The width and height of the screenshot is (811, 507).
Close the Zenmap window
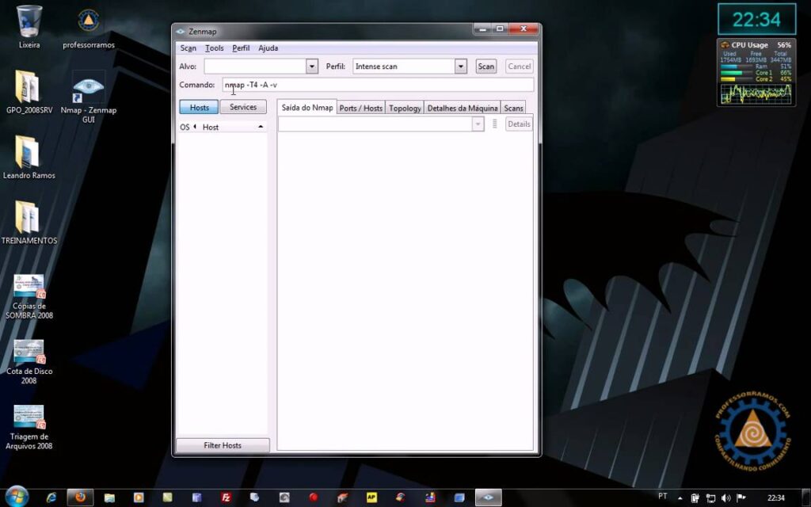click(524, 29)
